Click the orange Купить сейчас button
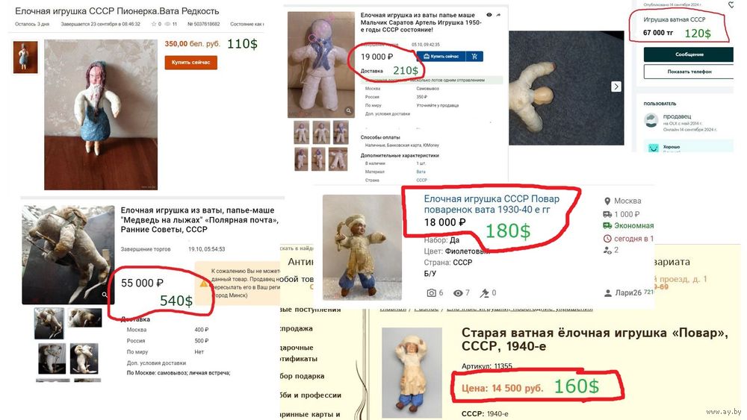Screen dimensions: 747x420 191,63
